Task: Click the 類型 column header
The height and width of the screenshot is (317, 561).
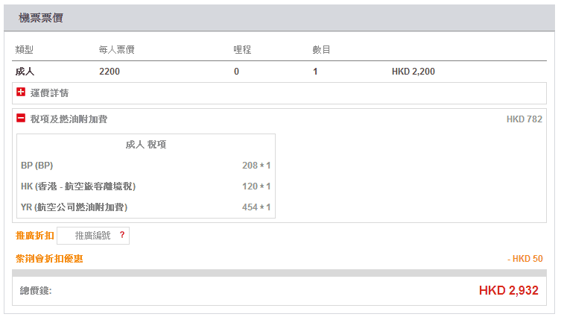Action: [x=25, y=50]
